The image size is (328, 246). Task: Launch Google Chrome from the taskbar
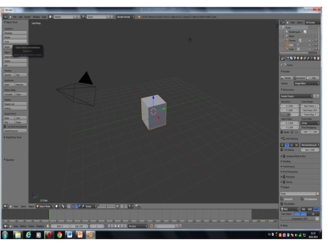[x=59, y=235]
